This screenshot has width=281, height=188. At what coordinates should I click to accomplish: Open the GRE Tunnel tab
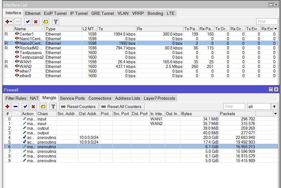click(x=102, y=13)
